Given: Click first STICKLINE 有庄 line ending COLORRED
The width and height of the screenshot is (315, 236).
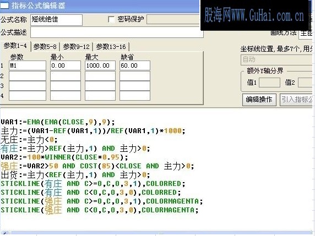Looking at the screenshot, I should [93, 184].
